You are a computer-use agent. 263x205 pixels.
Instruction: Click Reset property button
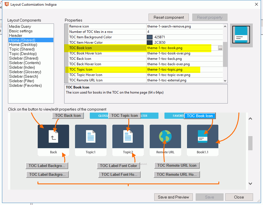(210, 17)
